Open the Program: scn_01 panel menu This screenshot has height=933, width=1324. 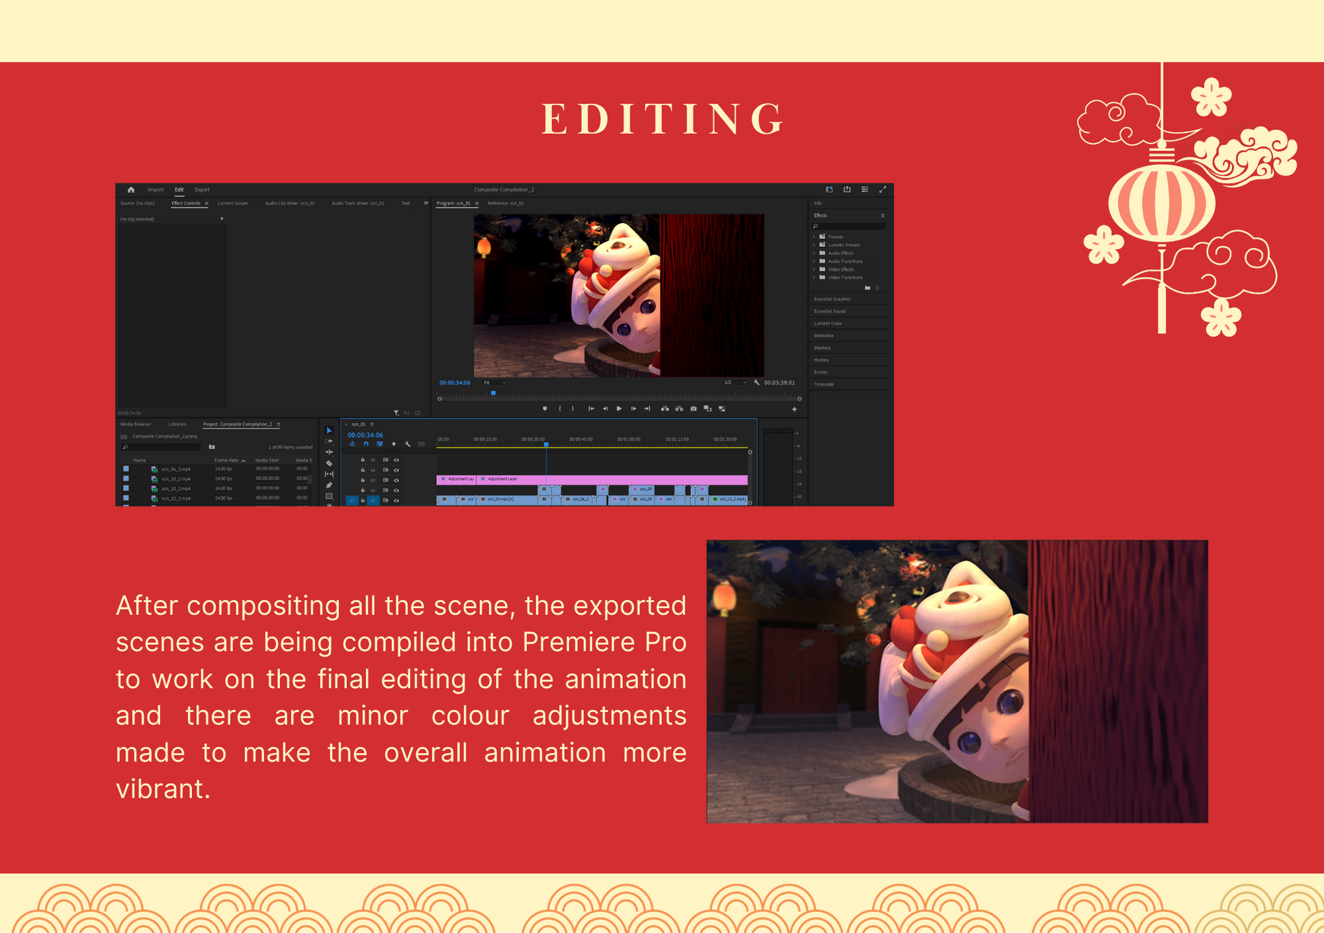[x=477, y=203]
